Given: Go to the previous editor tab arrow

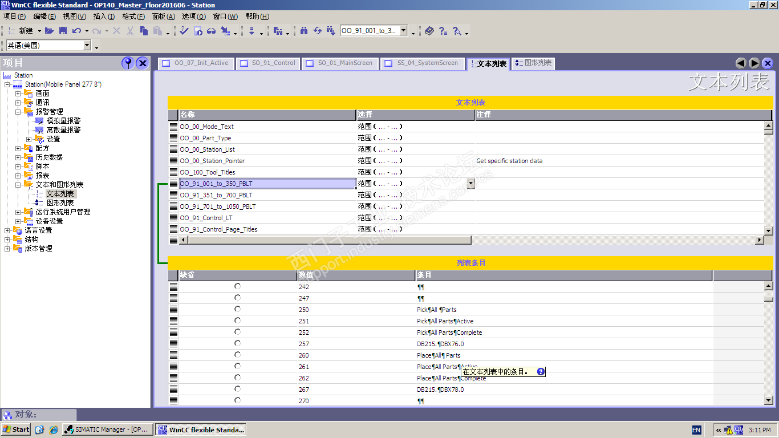Looking at the screenshot, I should click(x=741, y=63).
